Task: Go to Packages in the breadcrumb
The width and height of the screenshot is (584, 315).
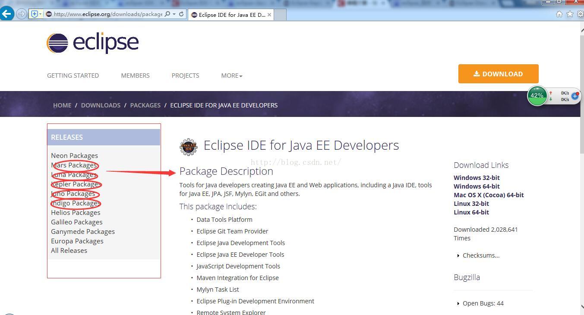Action: click(145, 105)
